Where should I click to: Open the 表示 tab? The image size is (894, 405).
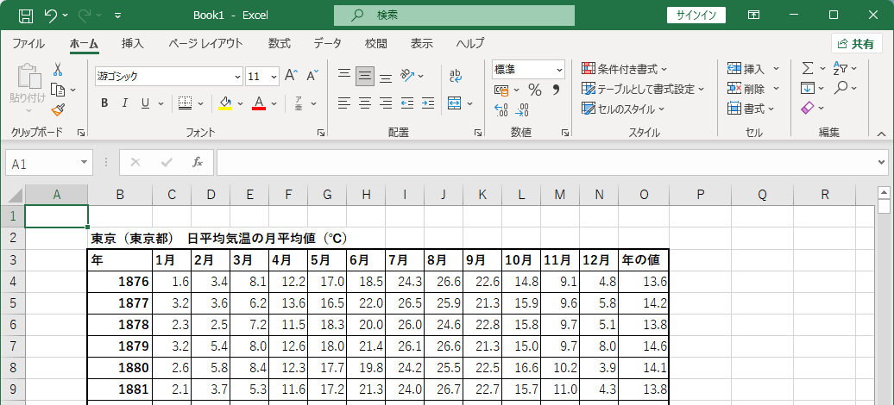(x=422, y=43)
